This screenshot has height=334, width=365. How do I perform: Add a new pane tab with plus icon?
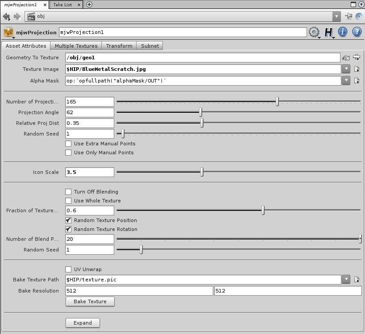point(89,4)
